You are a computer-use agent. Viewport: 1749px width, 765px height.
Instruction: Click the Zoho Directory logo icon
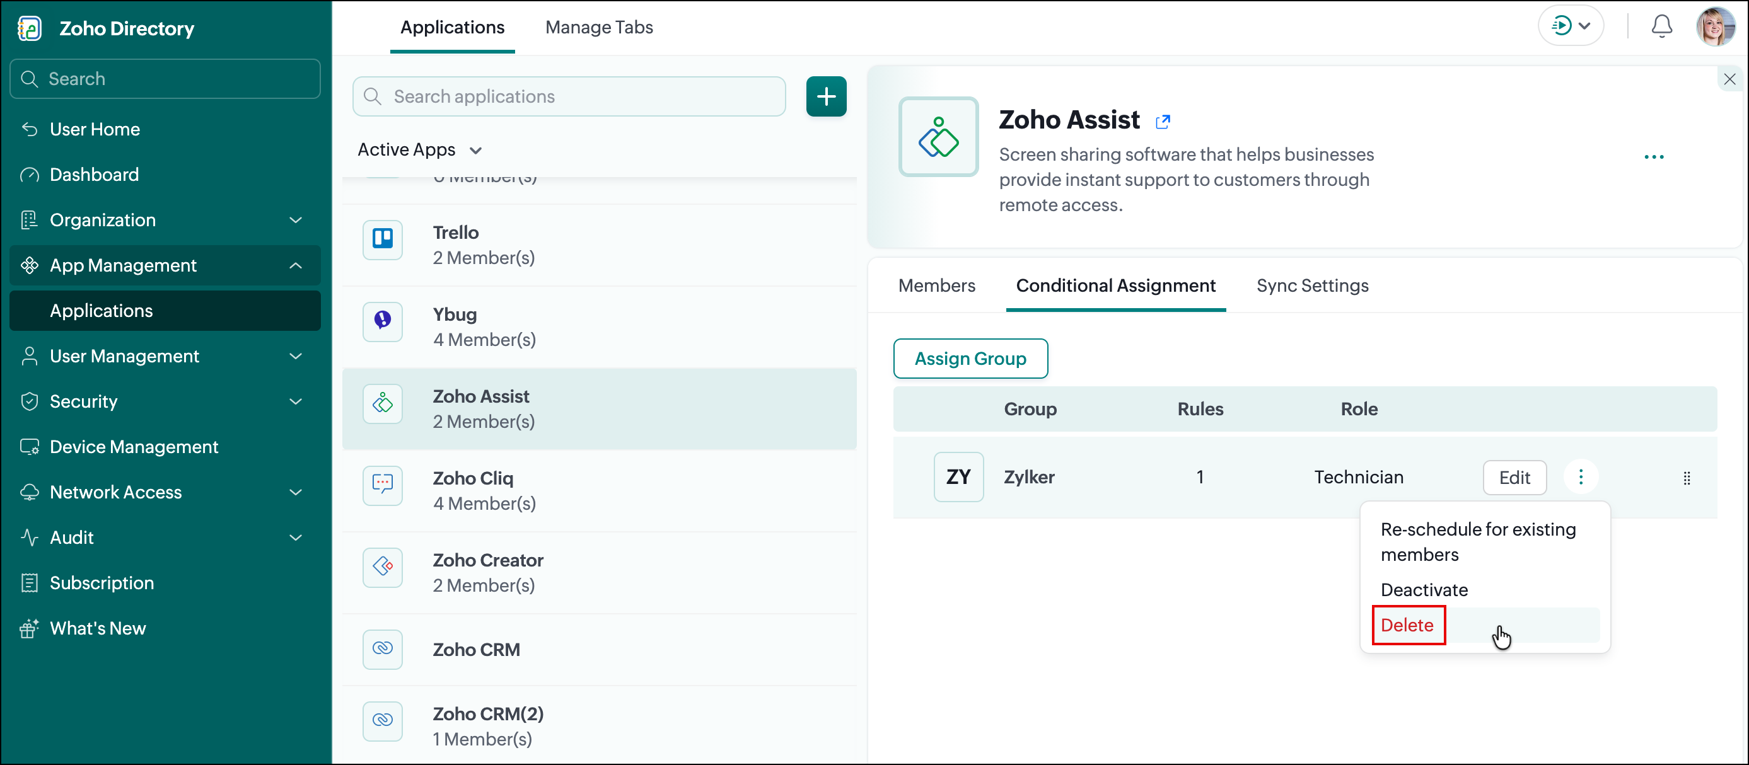point(29,28)
